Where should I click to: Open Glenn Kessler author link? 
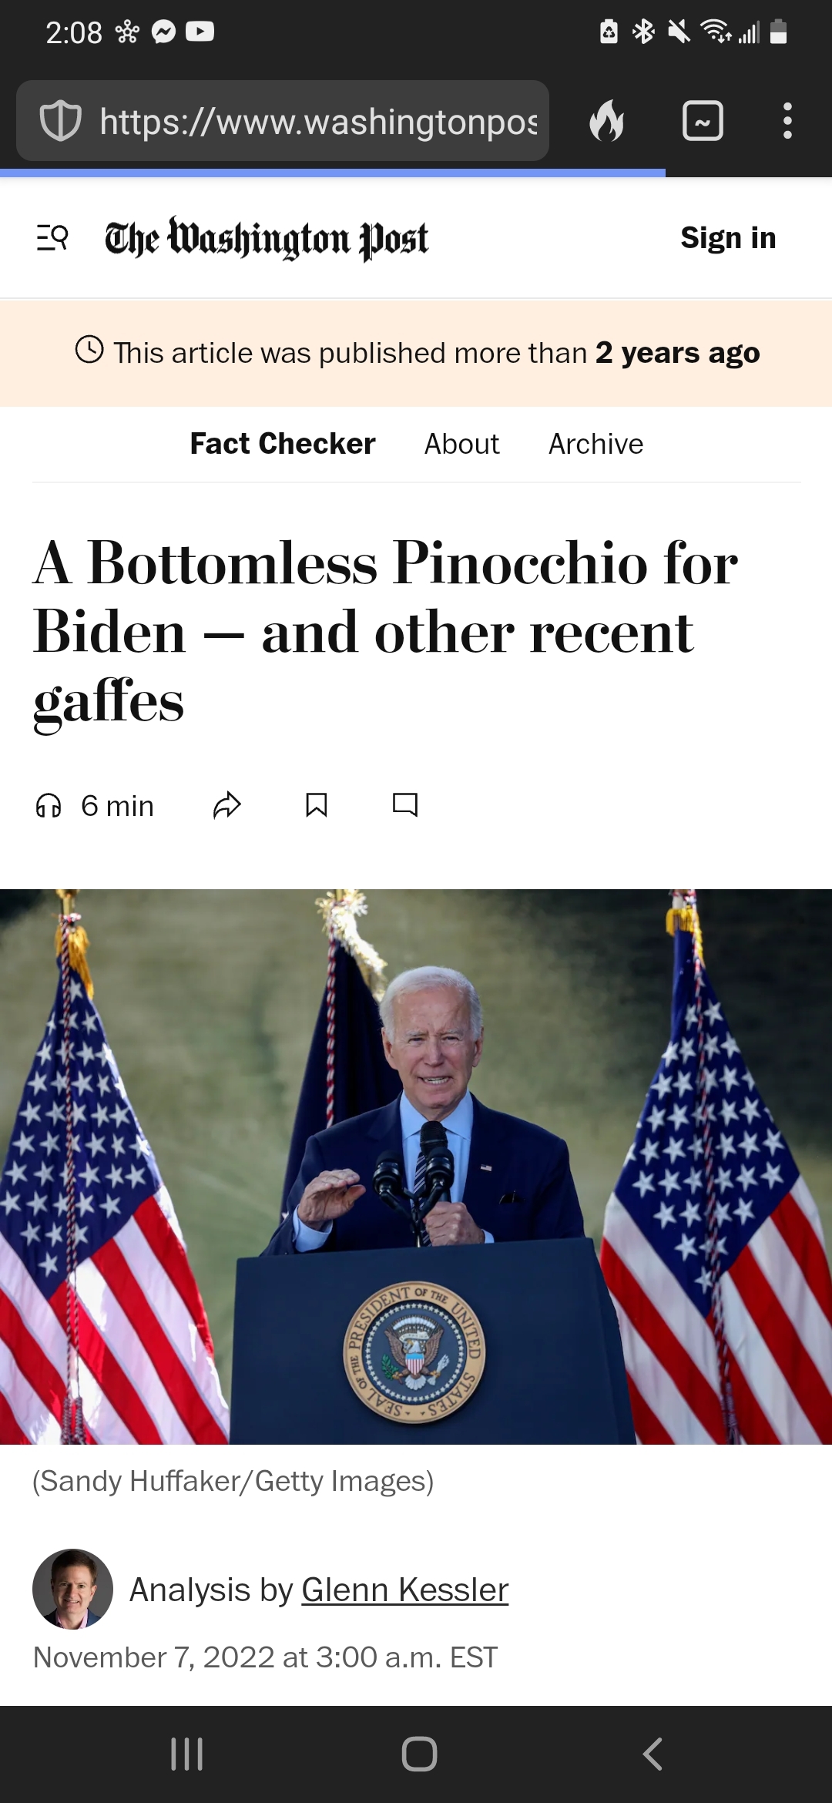[405, 1590]
